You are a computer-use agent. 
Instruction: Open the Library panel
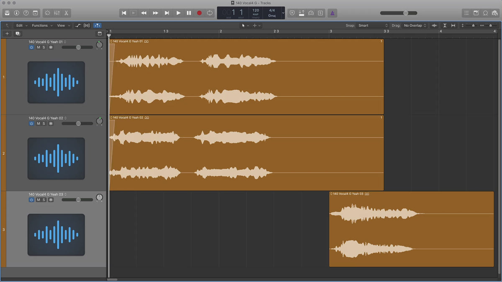pos(7,13)
